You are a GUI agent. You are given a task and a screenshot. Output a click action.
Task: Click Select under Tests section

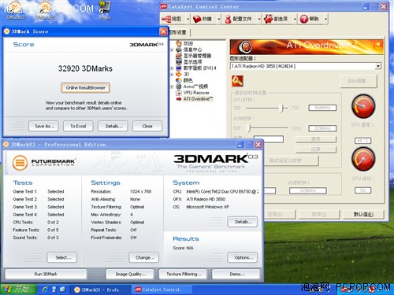[x=62, y=257]
